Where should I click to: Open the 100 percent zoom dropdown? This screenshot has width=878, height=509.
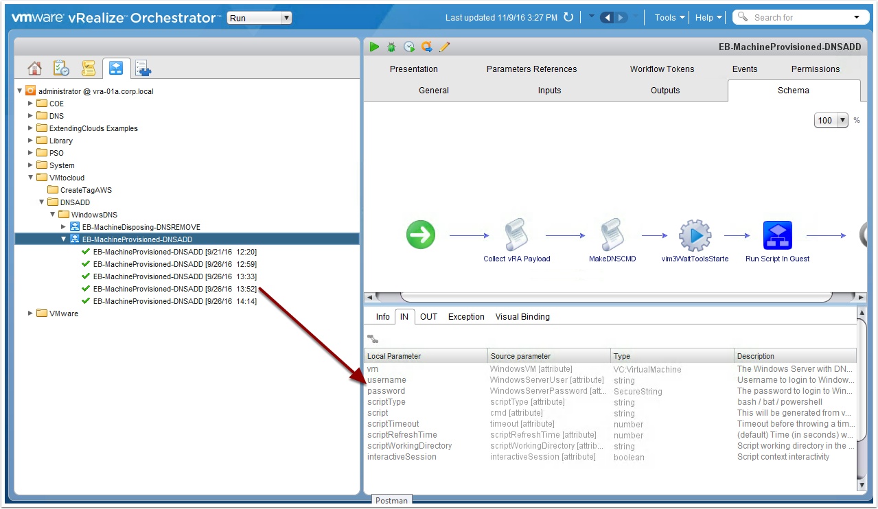tap(831, 120)
